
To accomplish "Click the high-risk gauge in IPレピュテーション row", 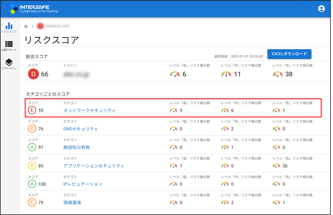I will 174,184.
